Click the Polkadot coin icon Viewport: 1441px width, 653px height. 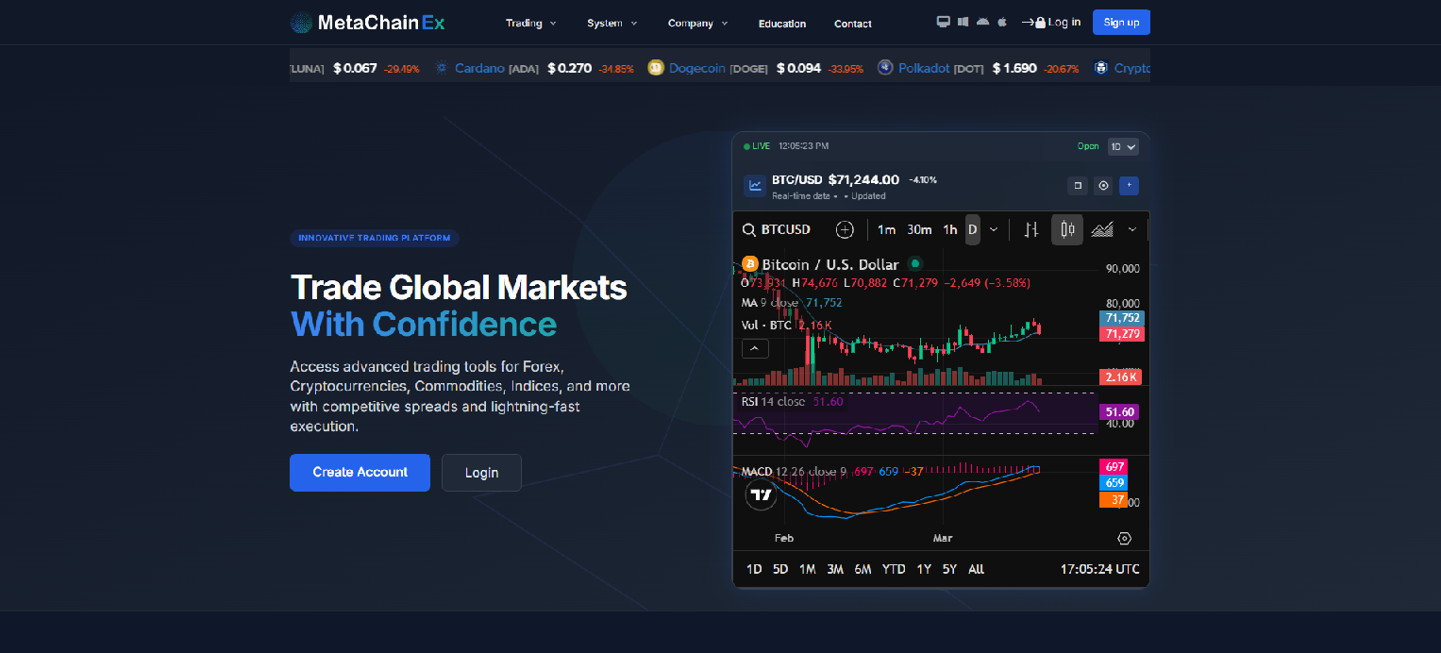[x=885, y=68]
